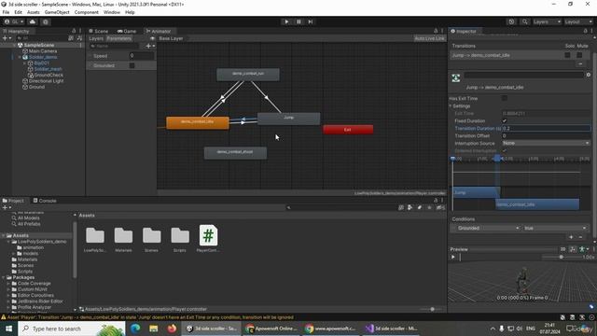Image resolution: width=597 pixels, height=336 pixels.
Task: Open the Window menu
Action: click(112, 12)
